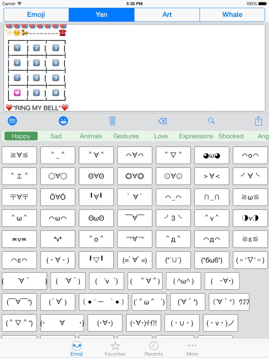Insert the ⌒ε⌒ emoticon

coord(19,260)
